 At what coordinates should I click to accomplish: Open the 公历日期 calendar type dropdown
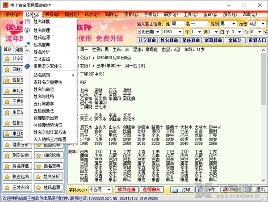tap(158, 32)
